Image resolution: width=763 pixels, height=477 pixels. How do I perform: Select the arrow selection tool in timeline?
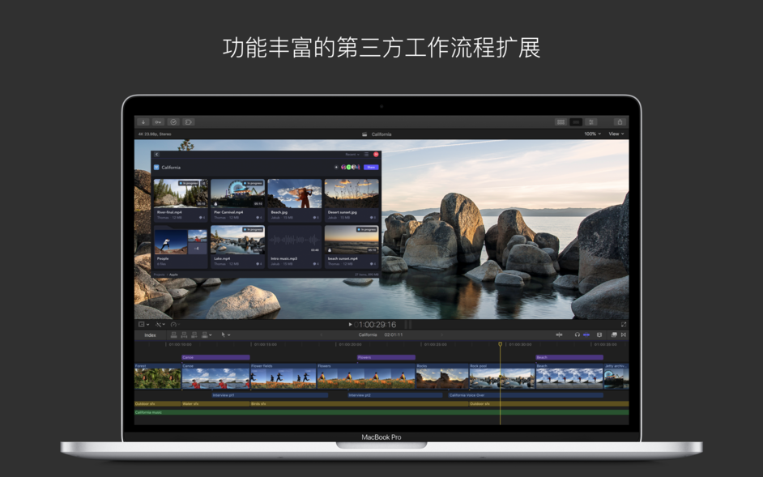223,334
